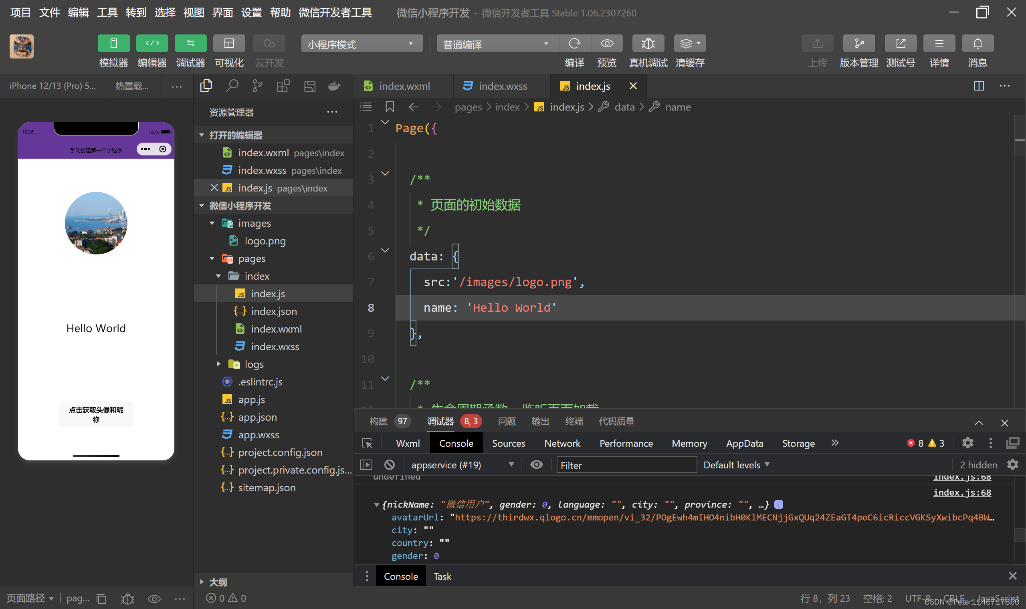1026x609 pixels.
Task: Click split editor icon
Action: 979,86
